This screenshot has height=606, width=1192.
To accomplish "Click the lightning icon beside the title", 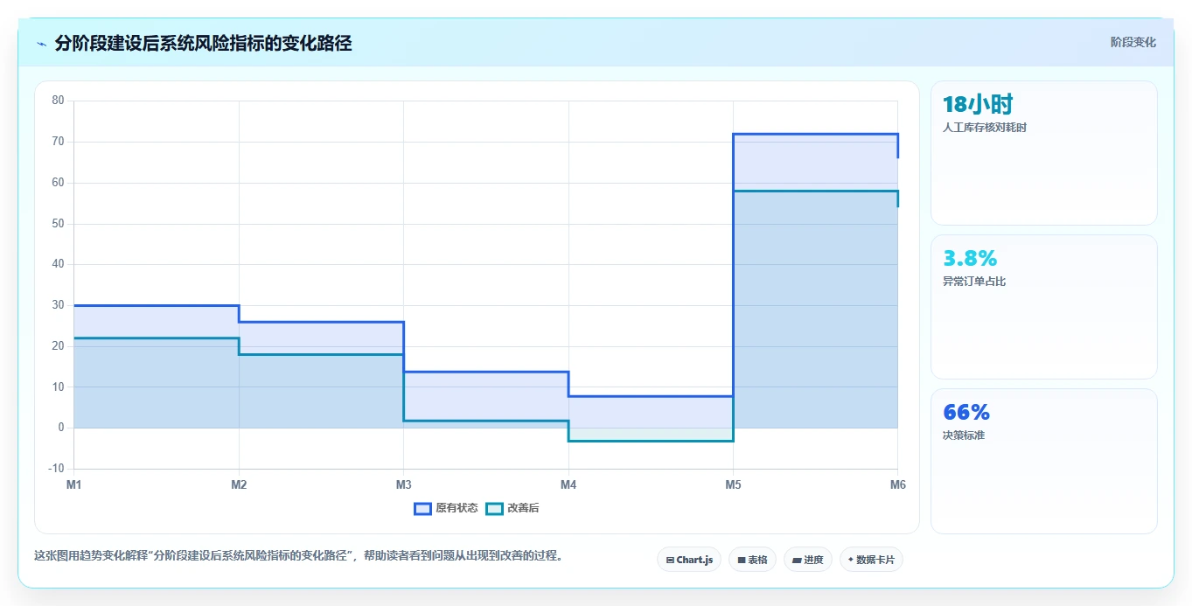I will [42, 44].
